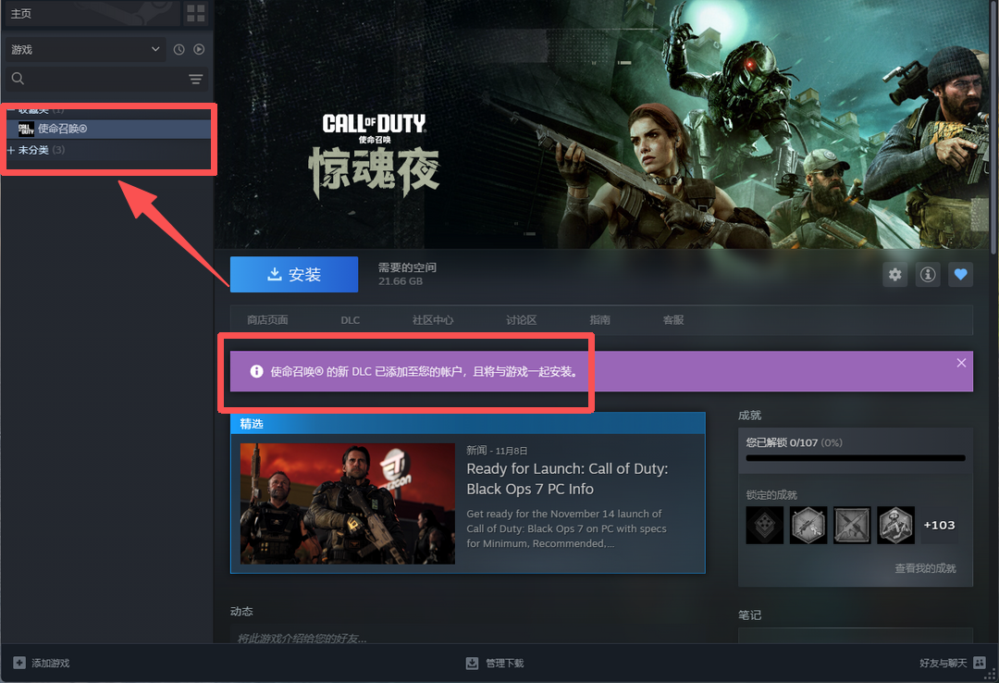The height and width of the screenshot is (683, 999).
Task: Open the 游戏 library dropdown
Action: coord(85,50)
